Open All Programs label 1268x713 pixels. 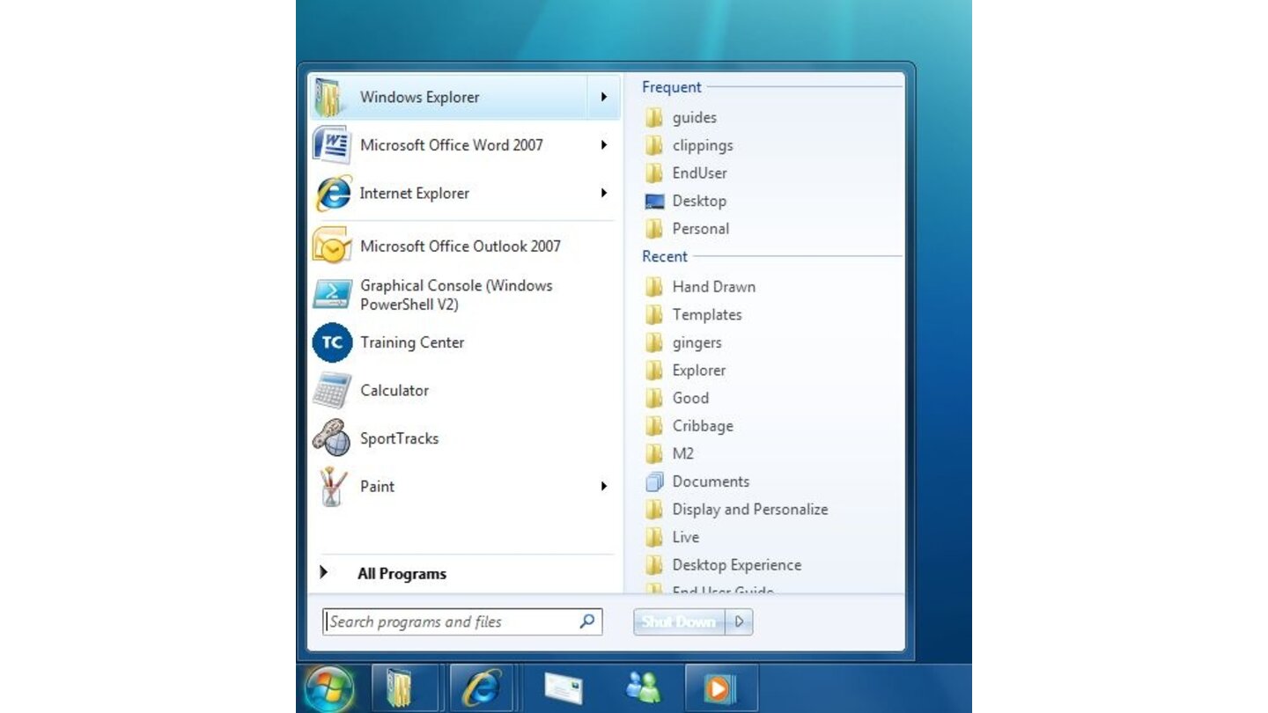[x=402, y=574]
